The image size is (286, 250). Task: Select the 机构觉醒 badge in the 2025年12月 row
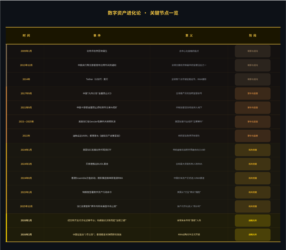point(253,206)
